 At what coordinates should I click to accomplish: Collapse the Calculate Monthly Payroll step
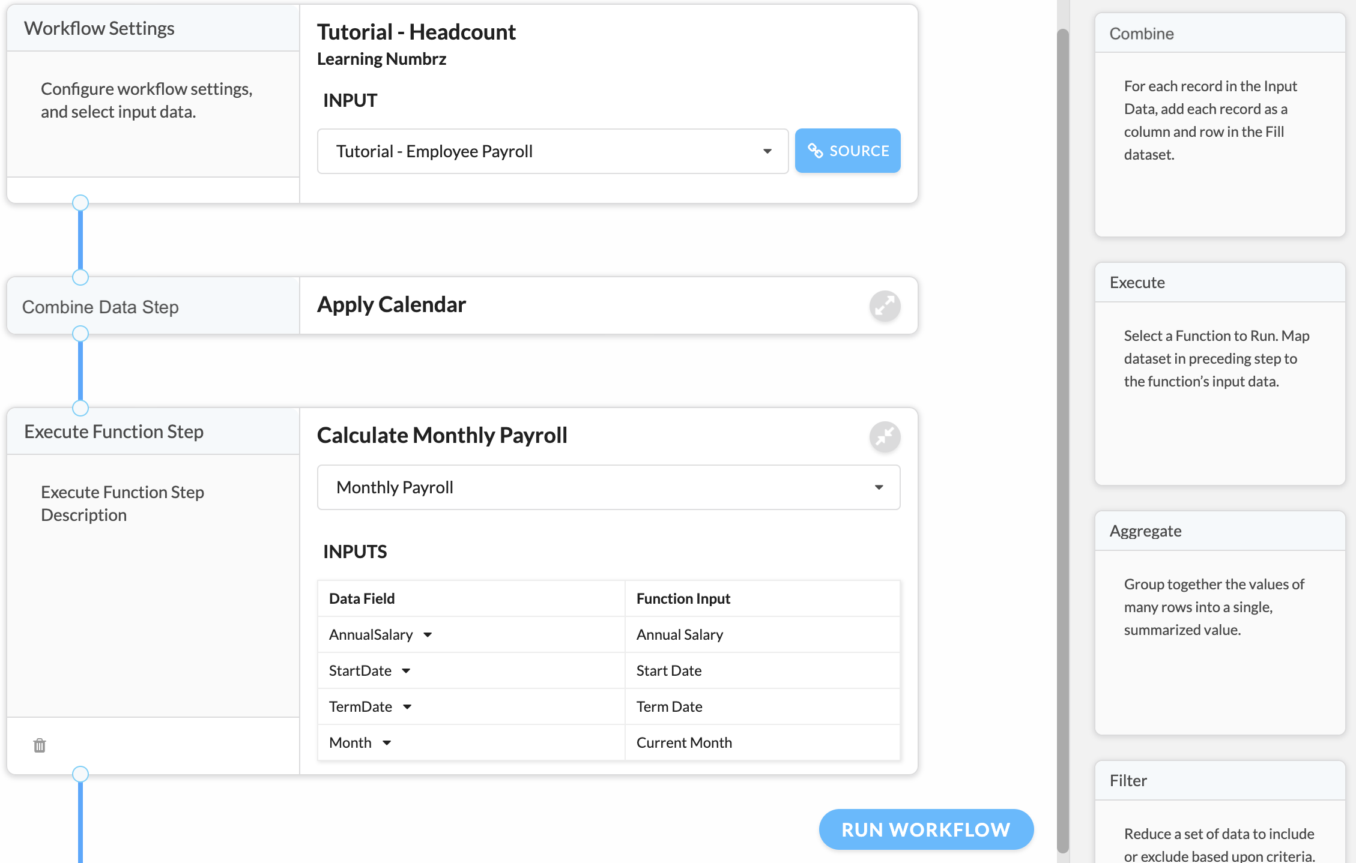pos(885,436)
